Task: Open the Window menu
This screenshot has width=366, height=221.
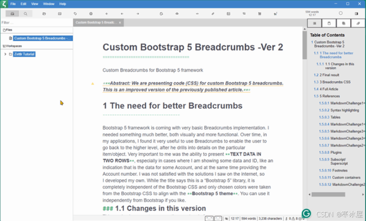Action: pos(49,4)
